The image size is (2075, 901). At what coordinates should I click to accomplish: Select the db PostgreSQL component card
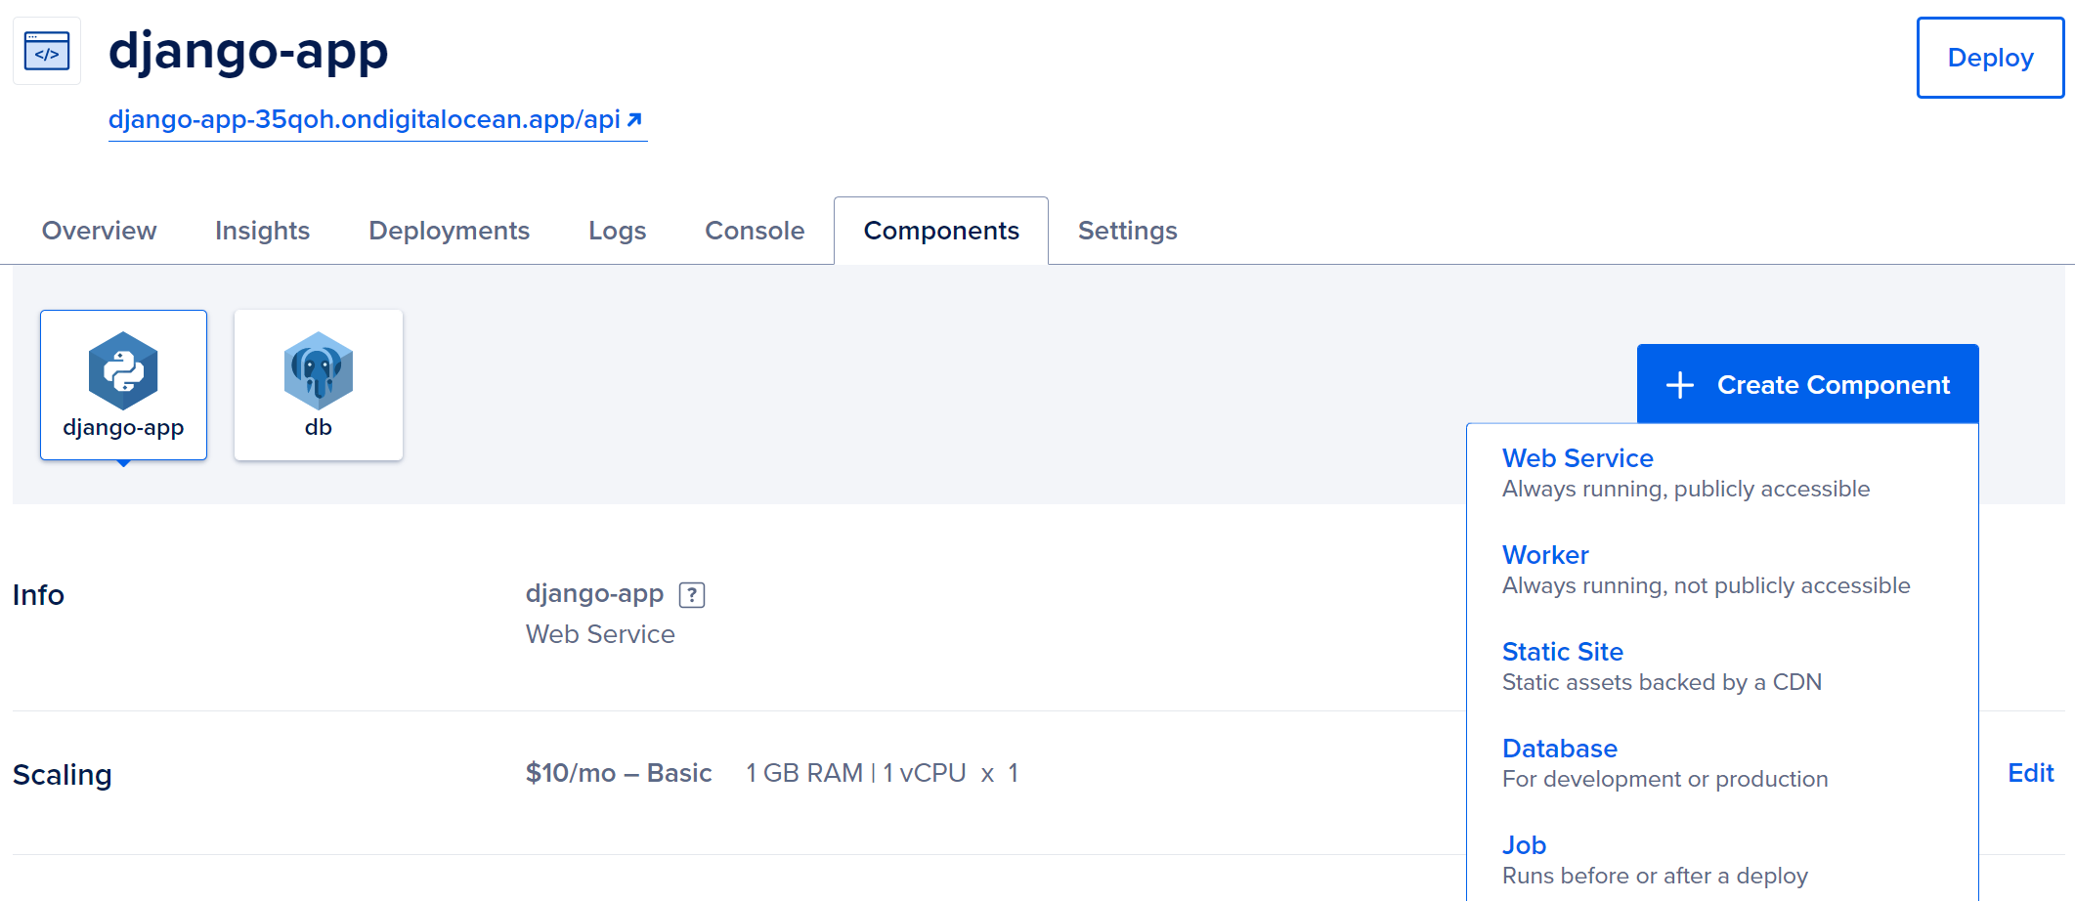[319, 384]
